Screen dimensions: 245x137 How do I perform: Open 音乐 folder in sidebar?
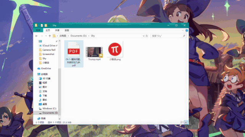point(45,100)
